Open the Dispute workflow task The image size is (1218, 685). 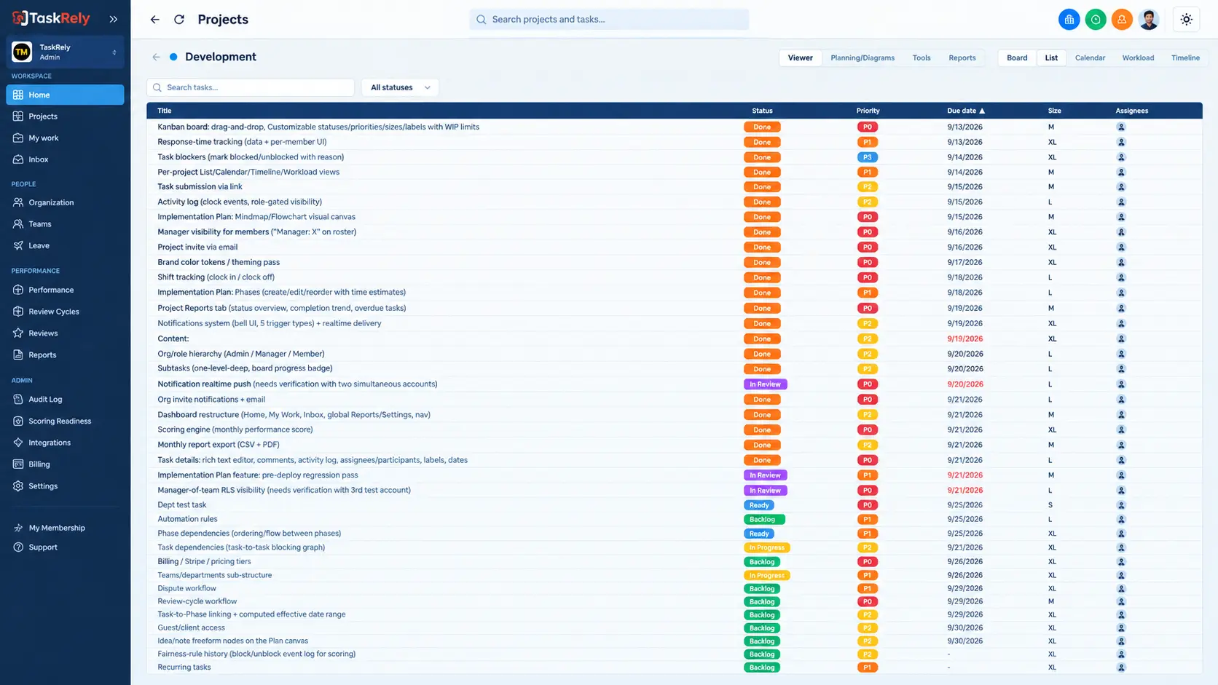coord(186,588)
